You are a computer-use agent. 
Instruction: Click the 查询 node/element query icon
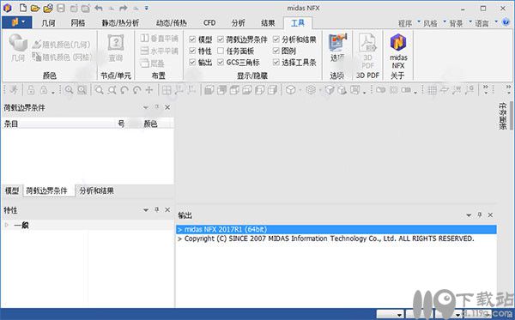(x=116, y=47)
